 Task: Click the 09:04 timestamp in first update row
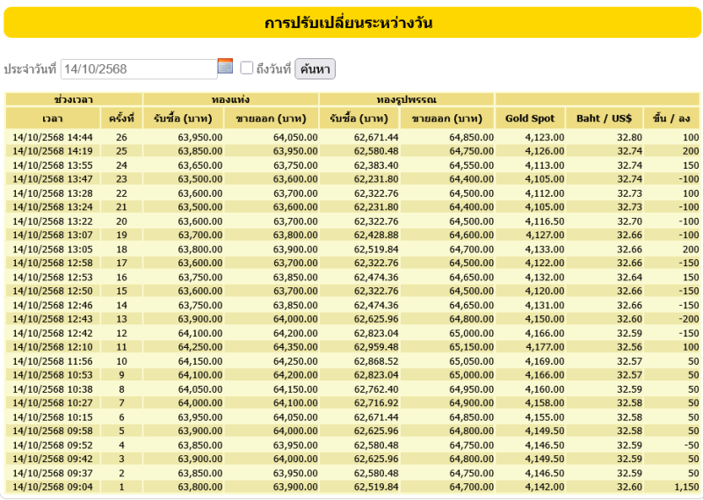(x=52, y=486)
